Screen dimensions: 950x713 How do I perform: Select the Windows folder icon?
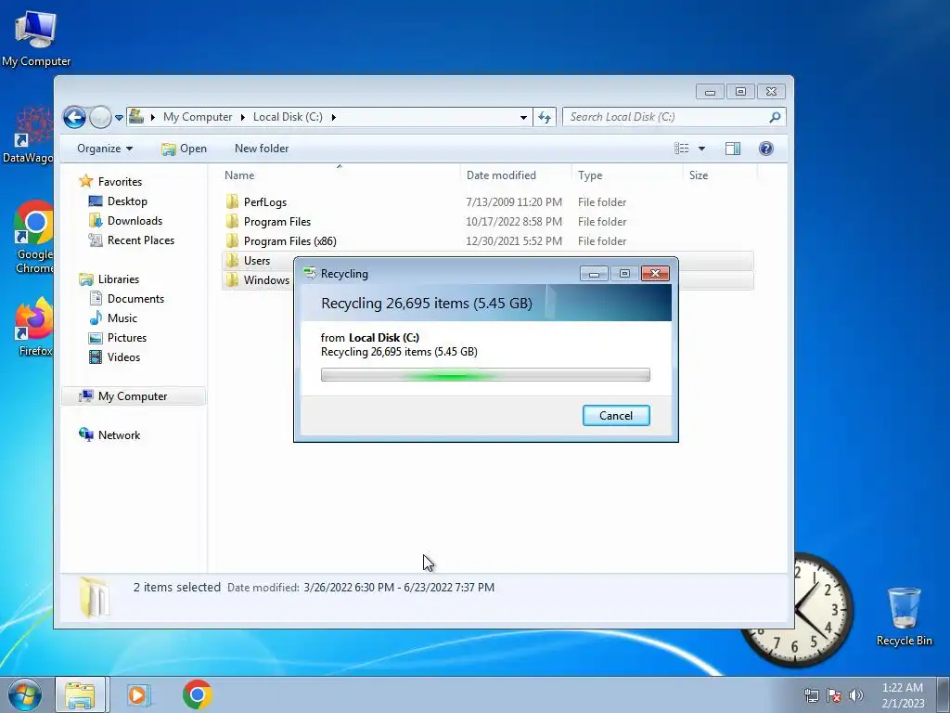[231, 280]
